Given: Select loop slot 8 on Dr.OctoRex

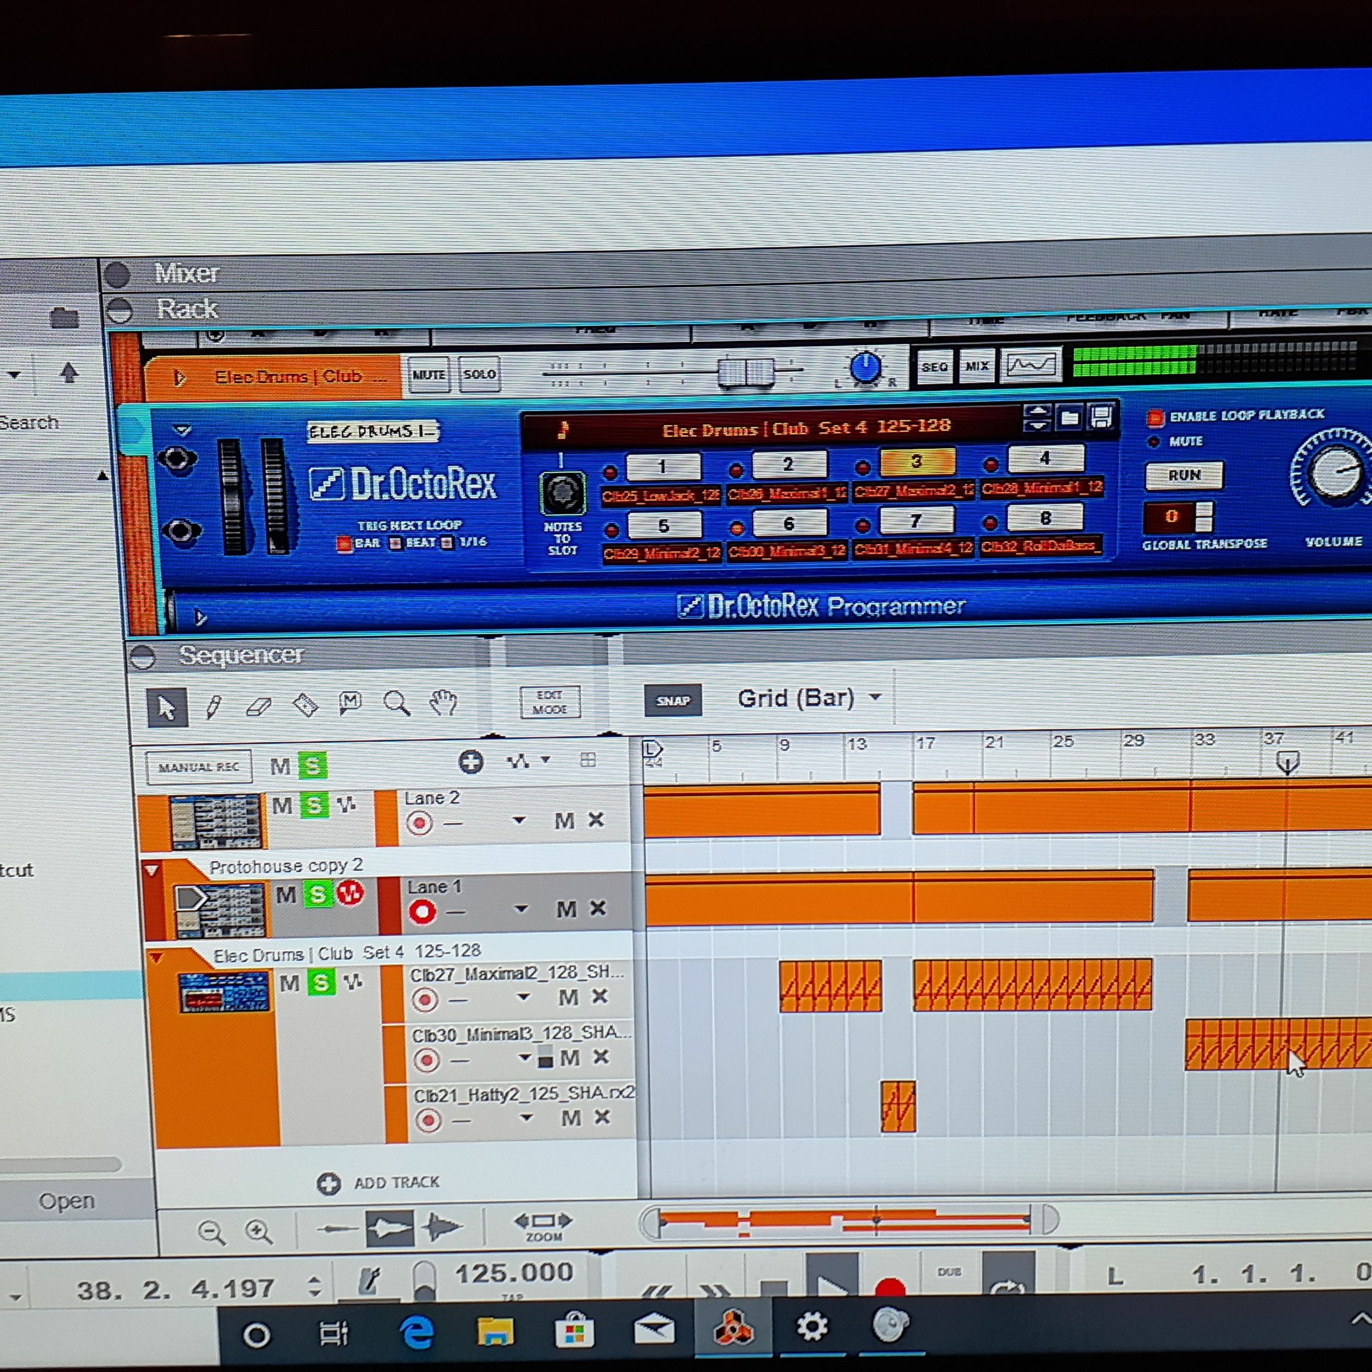Looking at the screenshot, I should tap(1045, 519).
